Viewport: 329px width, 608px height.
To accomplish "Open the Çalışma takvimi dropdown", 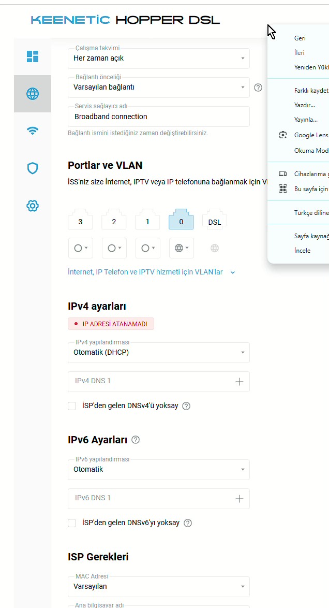I will (x=159, y=59).
